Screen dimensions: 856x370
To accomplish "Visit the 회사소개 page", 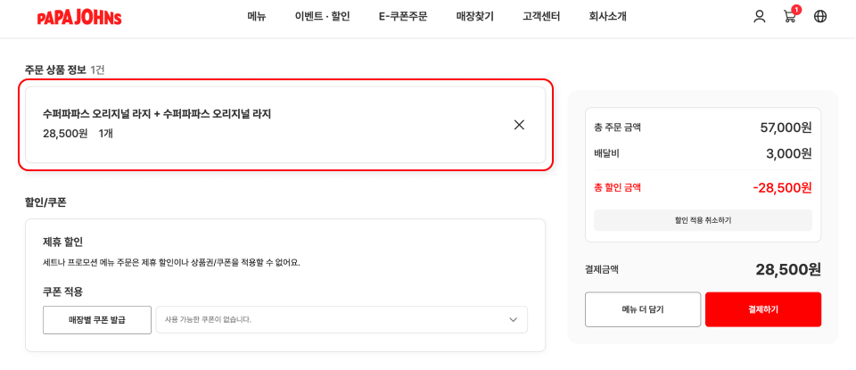I will [607, 16].
